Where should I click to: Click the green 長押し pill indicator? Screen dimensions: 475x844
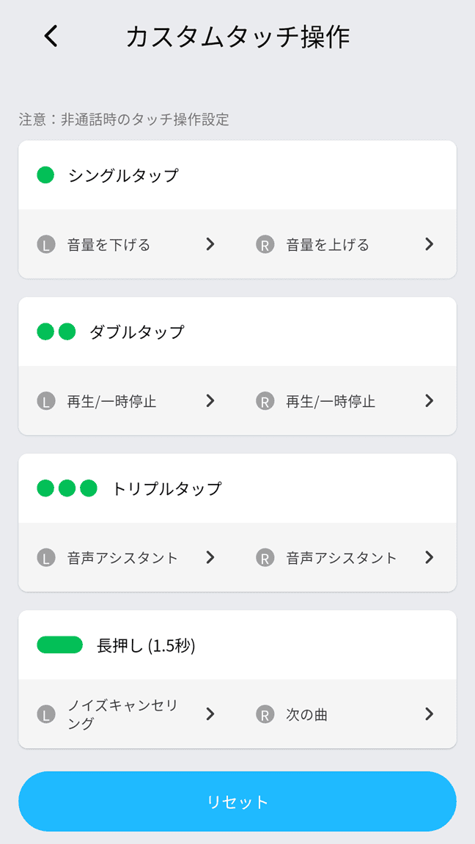click(x=59, y=644)
